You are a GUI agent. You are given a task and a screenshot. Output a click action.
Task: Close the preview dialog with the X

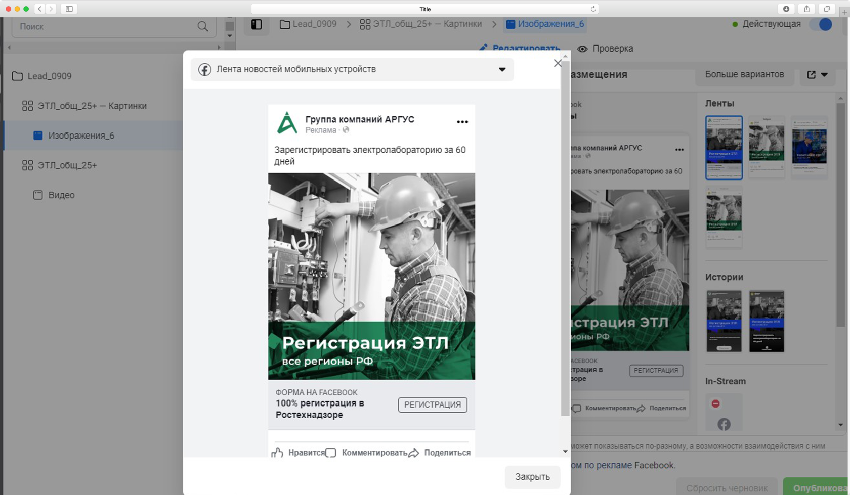[x=558, y=63]
